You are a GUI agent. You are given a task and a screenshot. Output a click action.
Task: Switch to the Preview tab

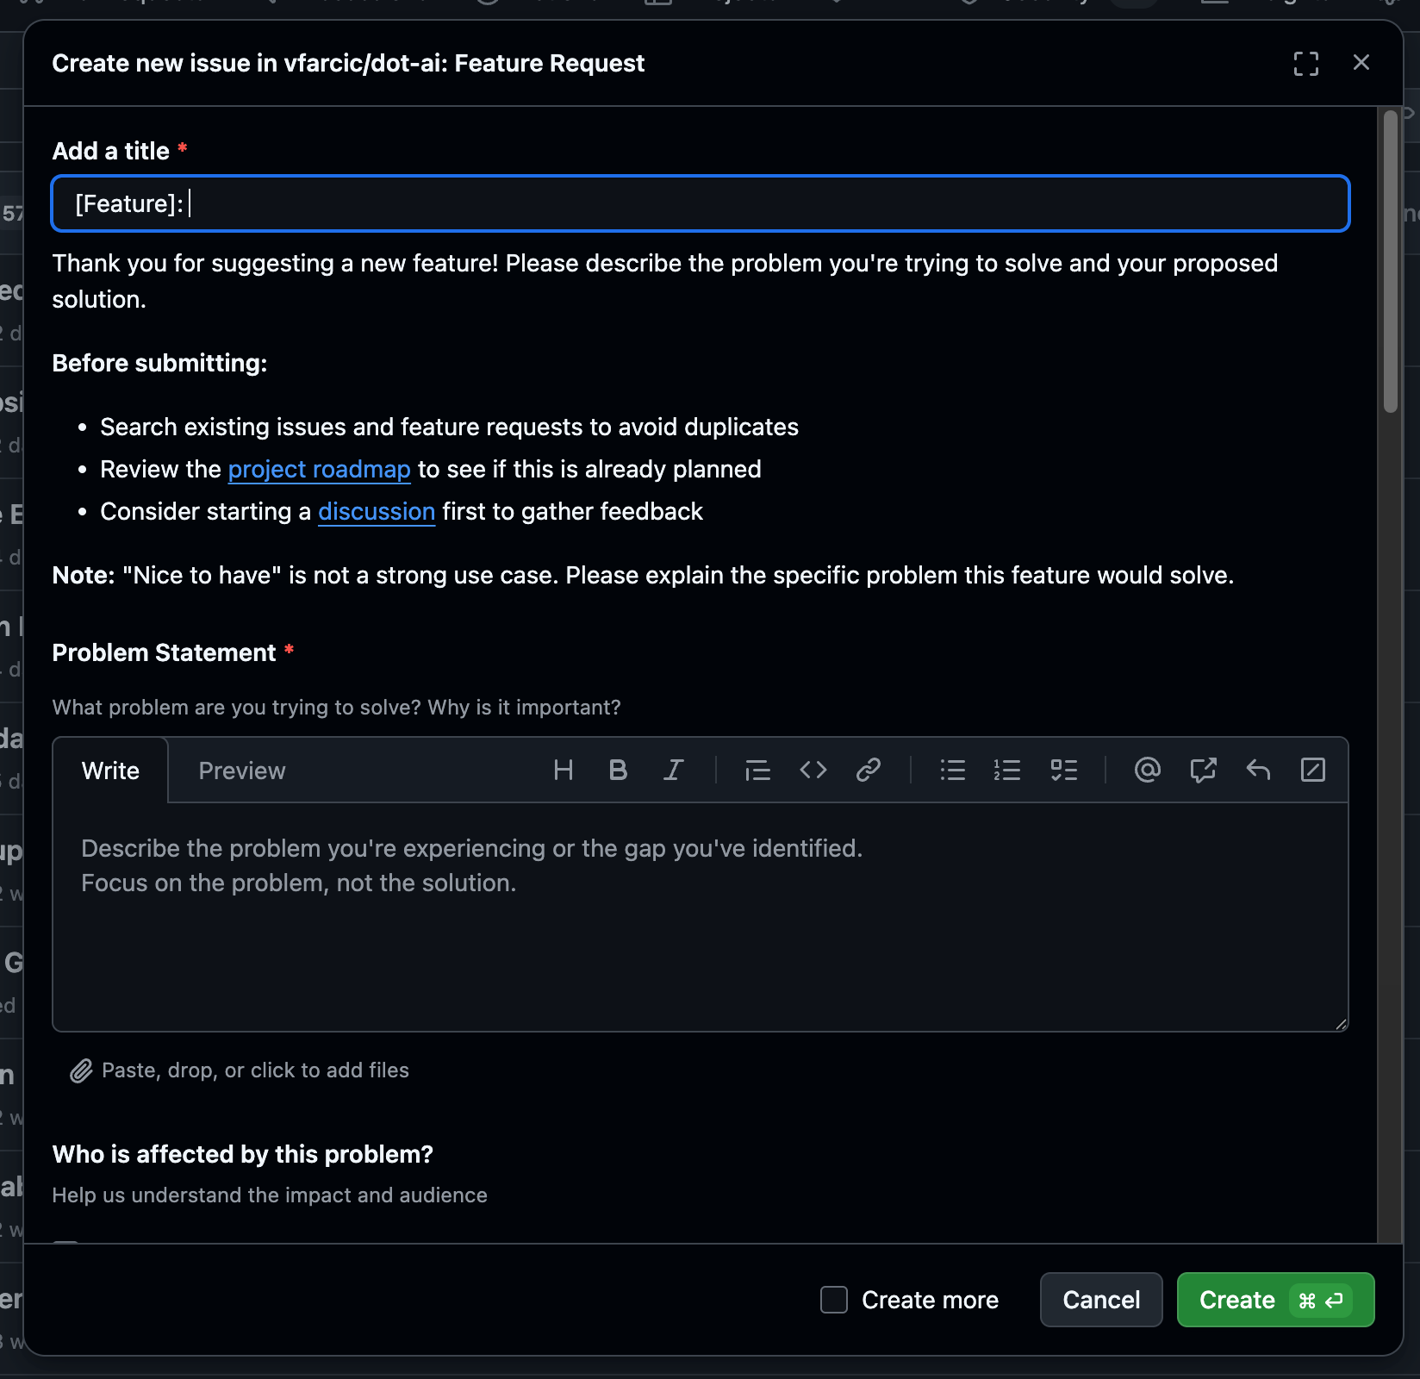tap(241, 771)
